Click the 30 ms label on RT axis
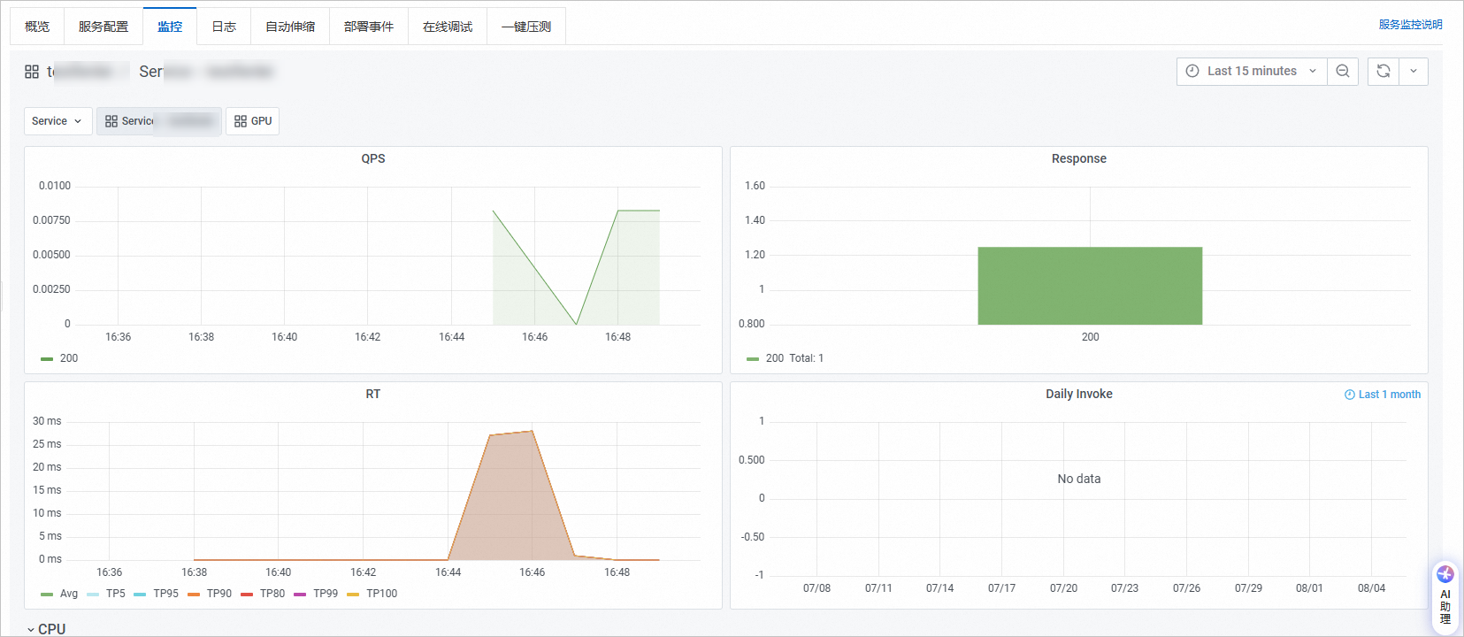This screenshot has width=1464, height=637. 47,421
